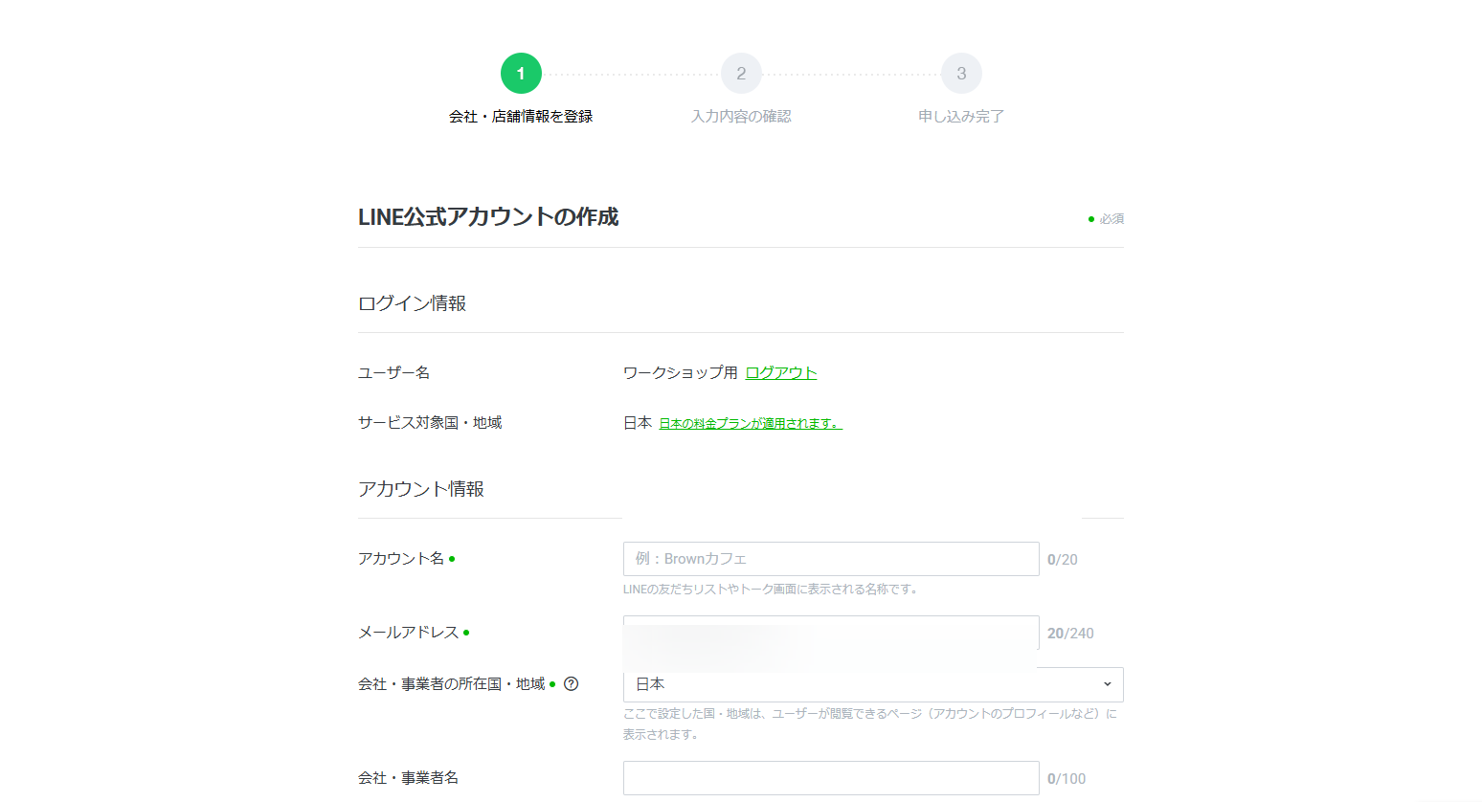This screenshot has height=802, width=1482.
Task: Select the 会社・店舗情報を登録 step label
Action: [521, 114]
